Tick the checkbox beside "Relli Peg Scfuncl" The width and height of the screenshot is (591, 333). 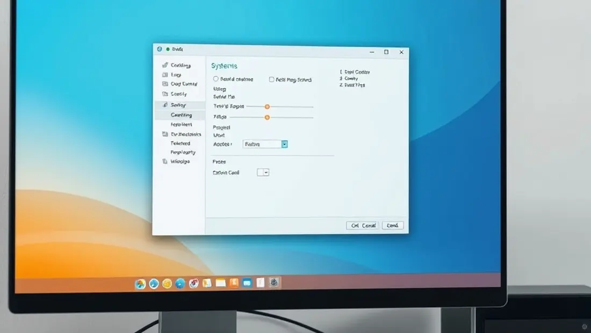[x=271, y=79]
